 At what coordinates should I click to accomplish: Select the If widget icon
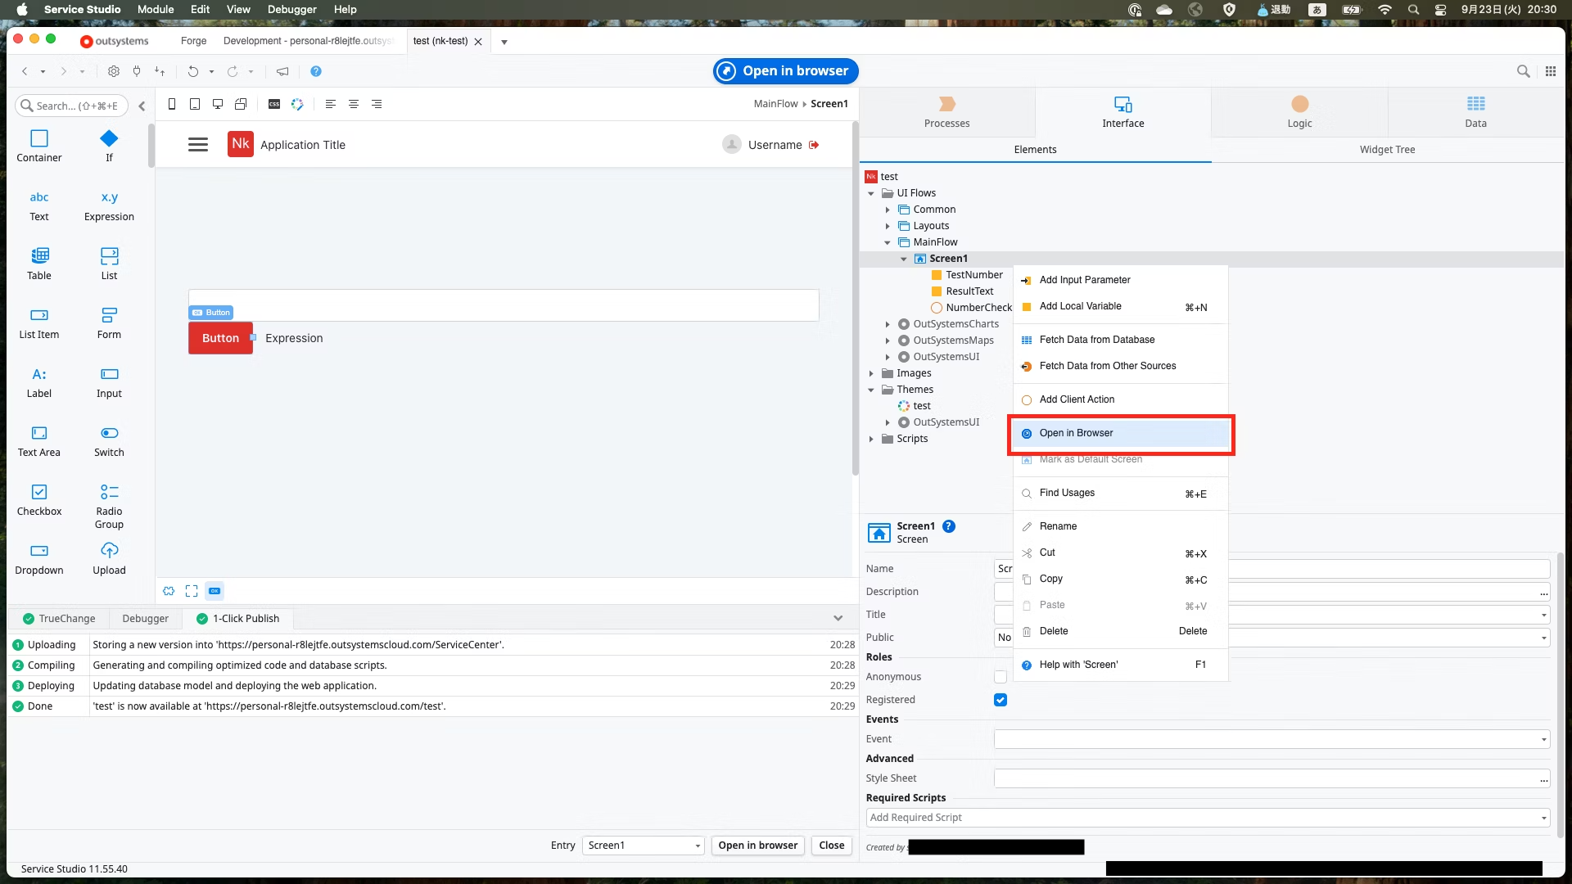tap(109, 138)
